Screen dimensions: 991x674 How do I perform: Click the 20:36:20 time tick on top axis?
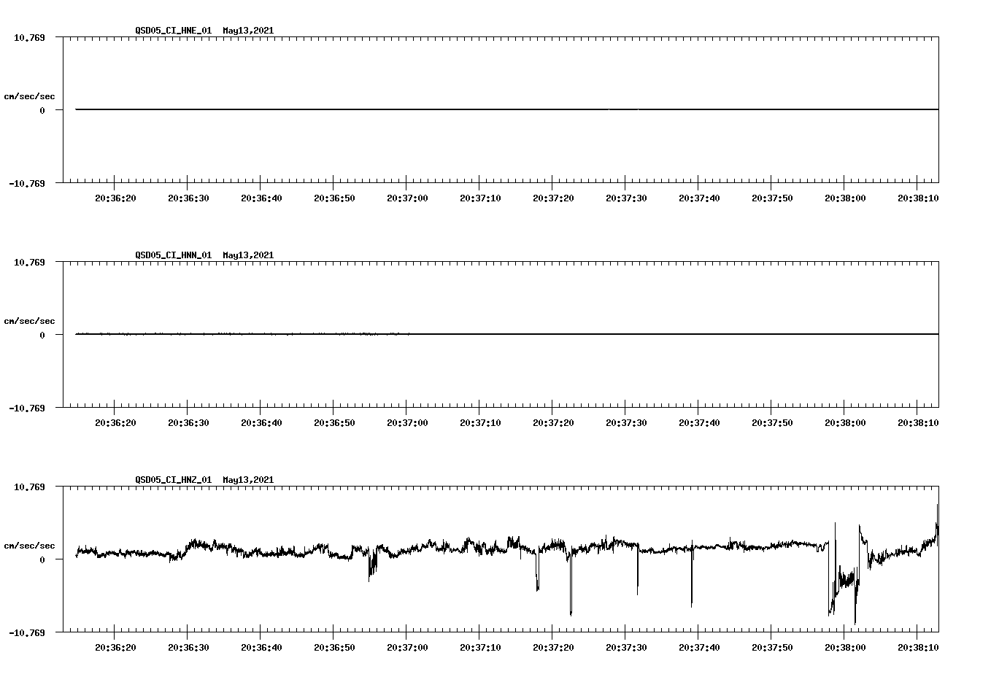(x=117, y=196)
